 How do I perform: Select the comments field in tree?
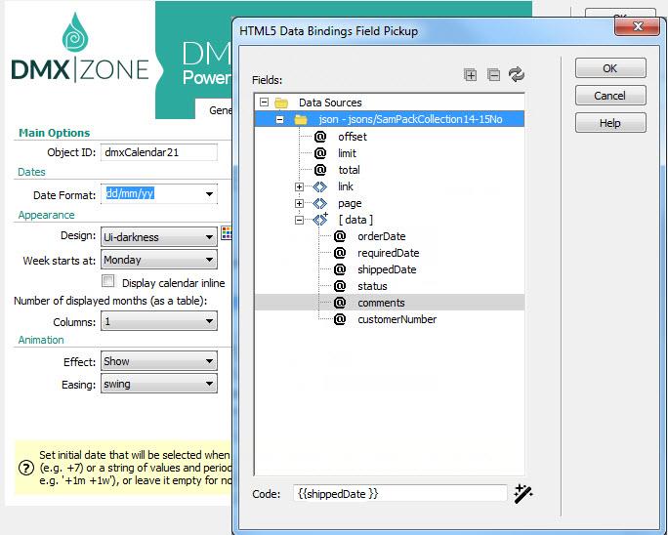(381, 303)
